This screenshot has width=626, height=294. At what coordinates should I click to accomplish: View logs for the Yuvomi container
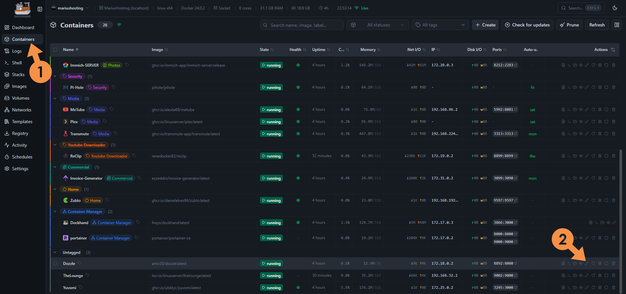563,287
